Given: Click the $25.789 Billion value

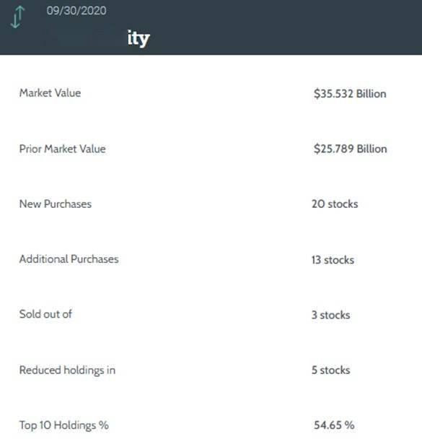Looking at the screenshot, I should pos(351,149).
